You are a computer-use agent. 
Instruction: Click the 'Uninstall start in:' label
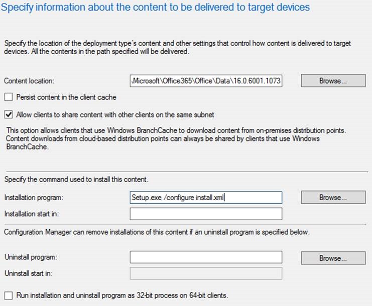point(29,273)
